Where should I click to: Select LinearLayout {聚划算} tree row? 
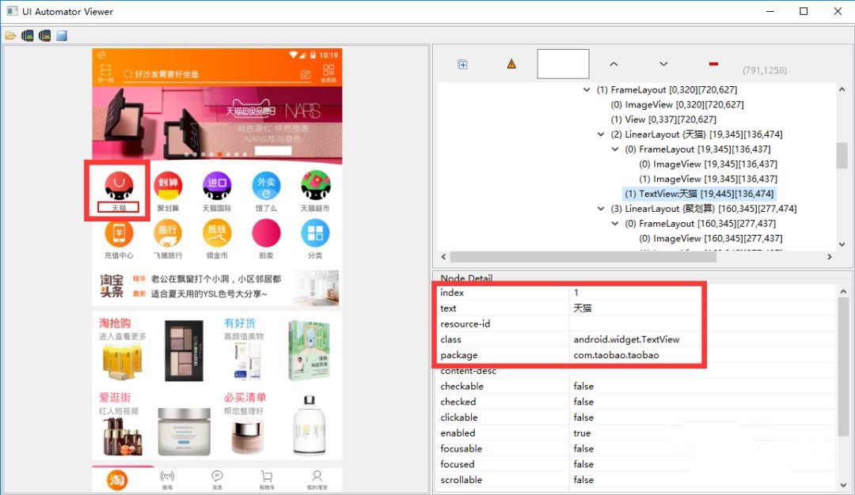point(704,209)
